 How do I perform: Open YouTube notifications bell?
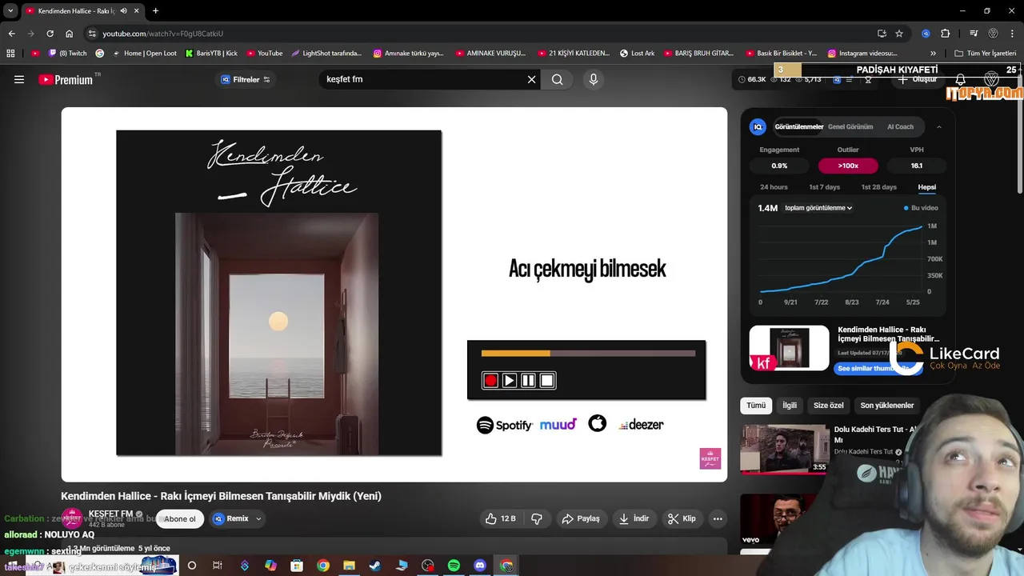click(x=961, y=79)
